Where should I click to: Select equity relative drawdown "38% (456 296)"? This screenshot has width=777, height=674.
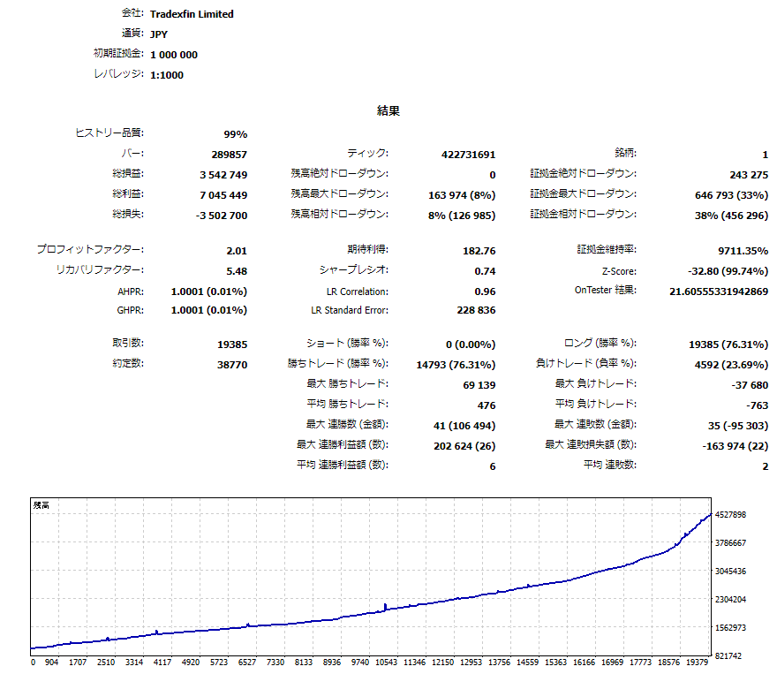(731, 216)
